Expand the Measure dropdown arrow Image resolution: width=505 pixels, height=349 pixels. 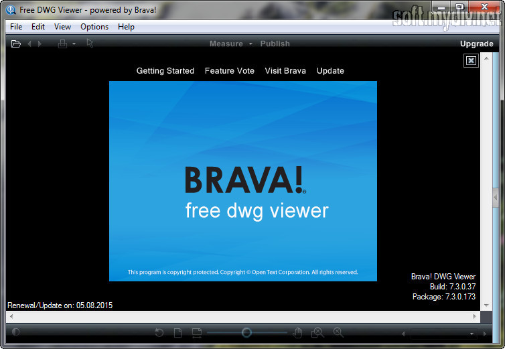click(x=250, y=44)
